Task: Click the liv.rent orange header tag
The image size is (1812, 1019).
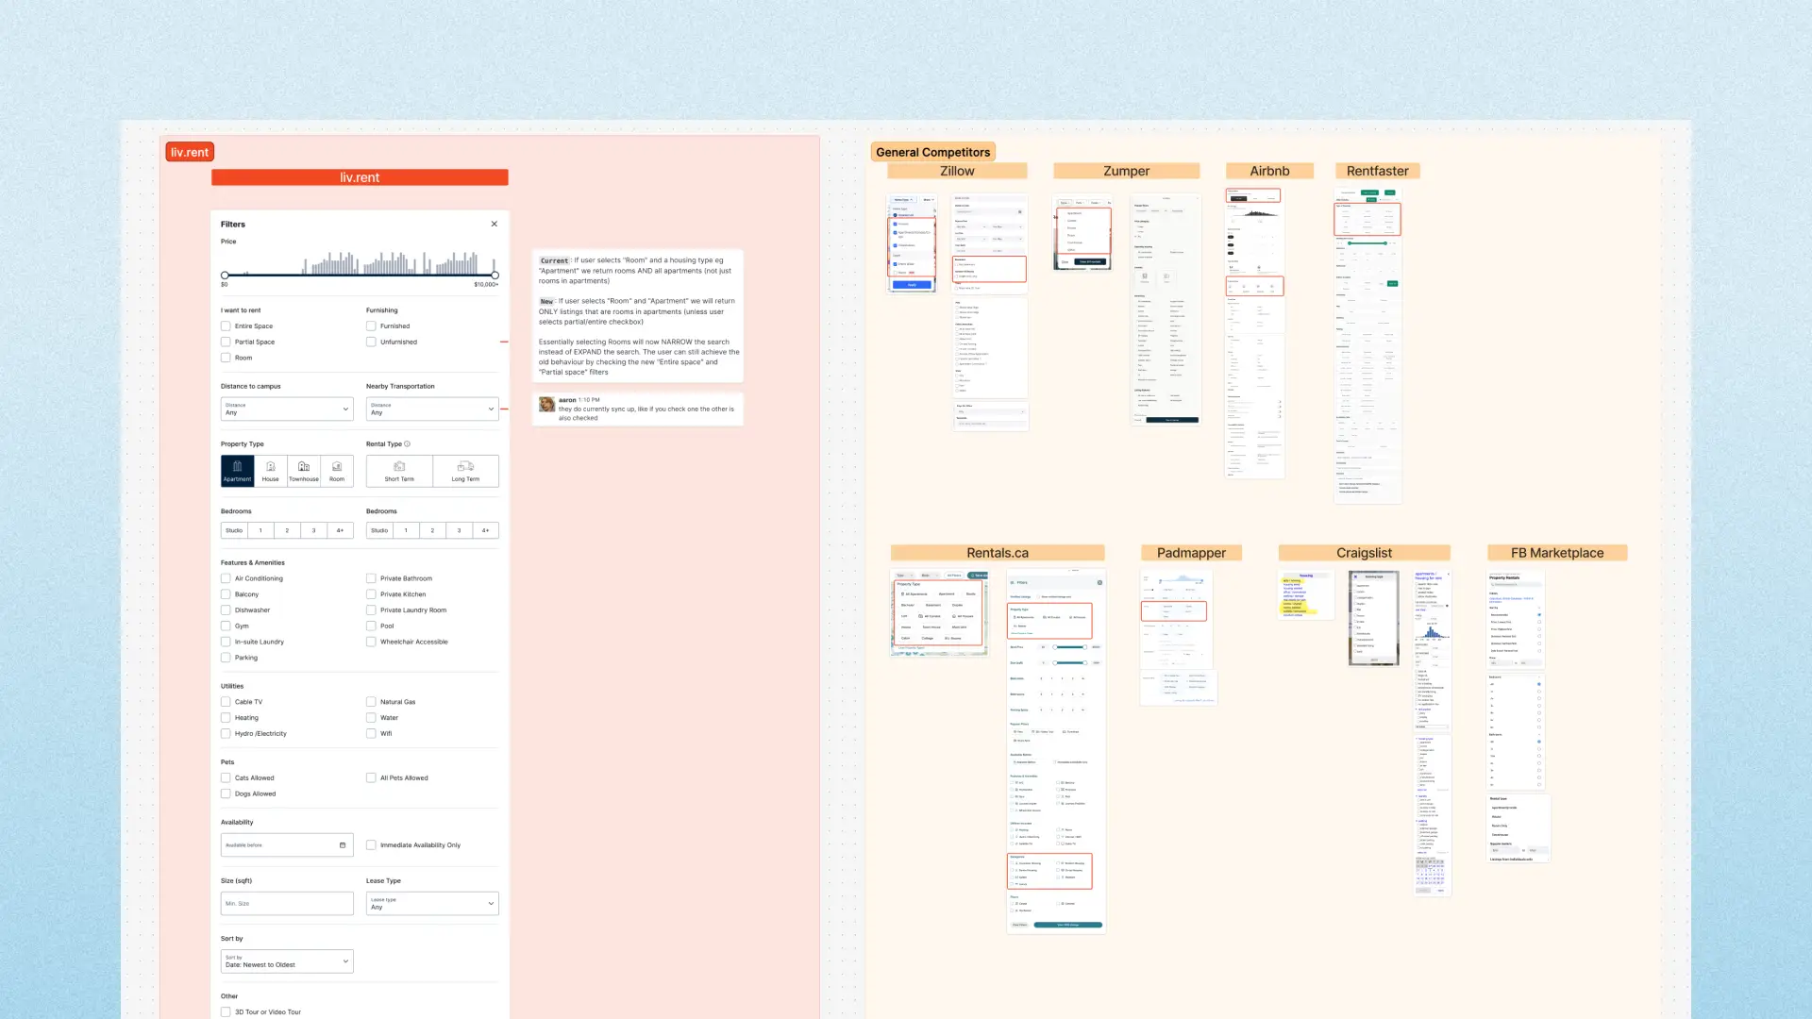Action: point(190,152)
